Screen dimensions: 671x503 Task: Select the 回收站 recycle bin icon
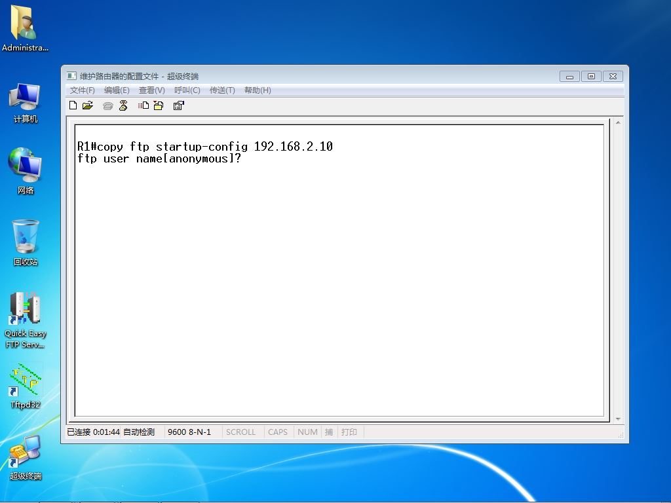(x=25, y=242)
